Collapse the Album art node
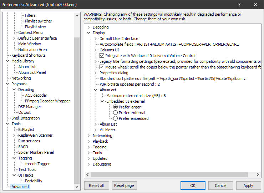 pyautogui.click(x=96, y=90)
